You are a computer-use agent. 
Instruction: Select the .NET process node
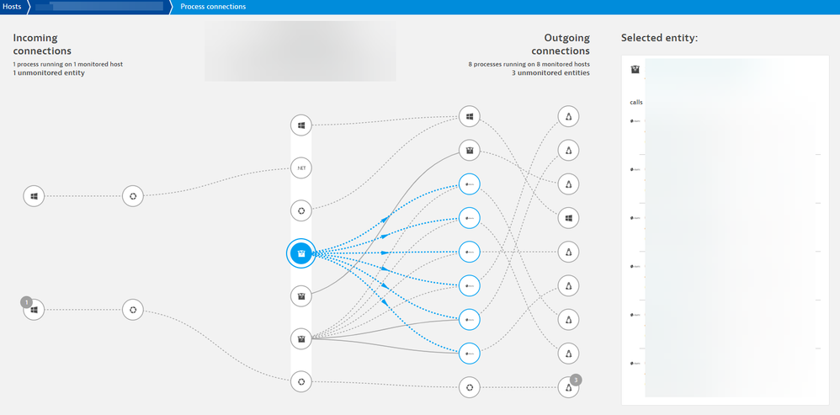click(x=301, y=168)
